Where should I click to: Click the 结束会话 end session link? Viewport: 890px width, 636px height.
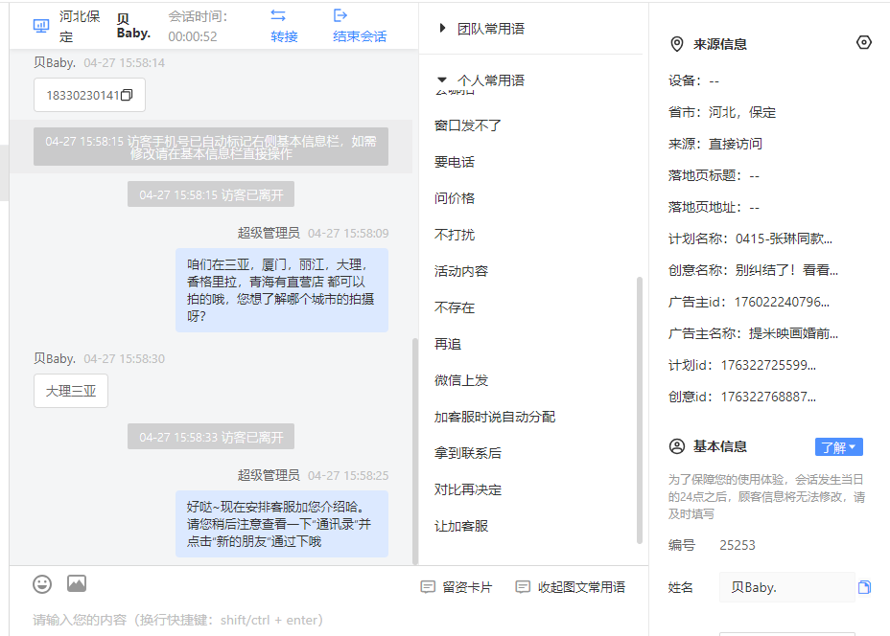pyautogui.click(x=360, y=36)
